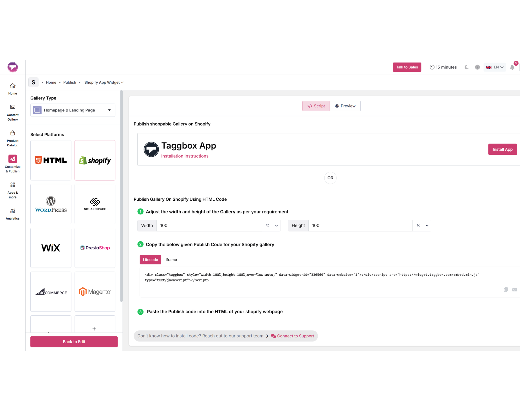Open the Customize & Publish sidebar item

tap(13, 164)
